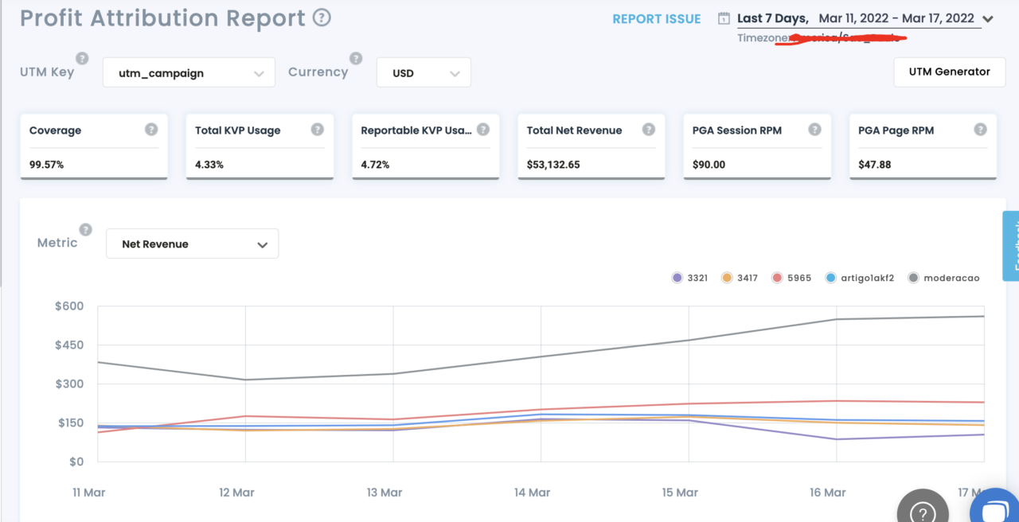
Task: Click the UTM Generator button
Action: coord(949,72)
